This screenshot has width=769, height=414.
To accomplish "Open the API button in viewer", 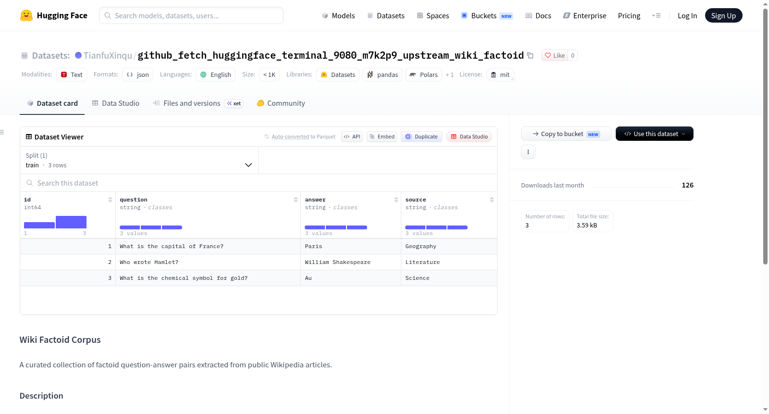I will coord(352,137).
